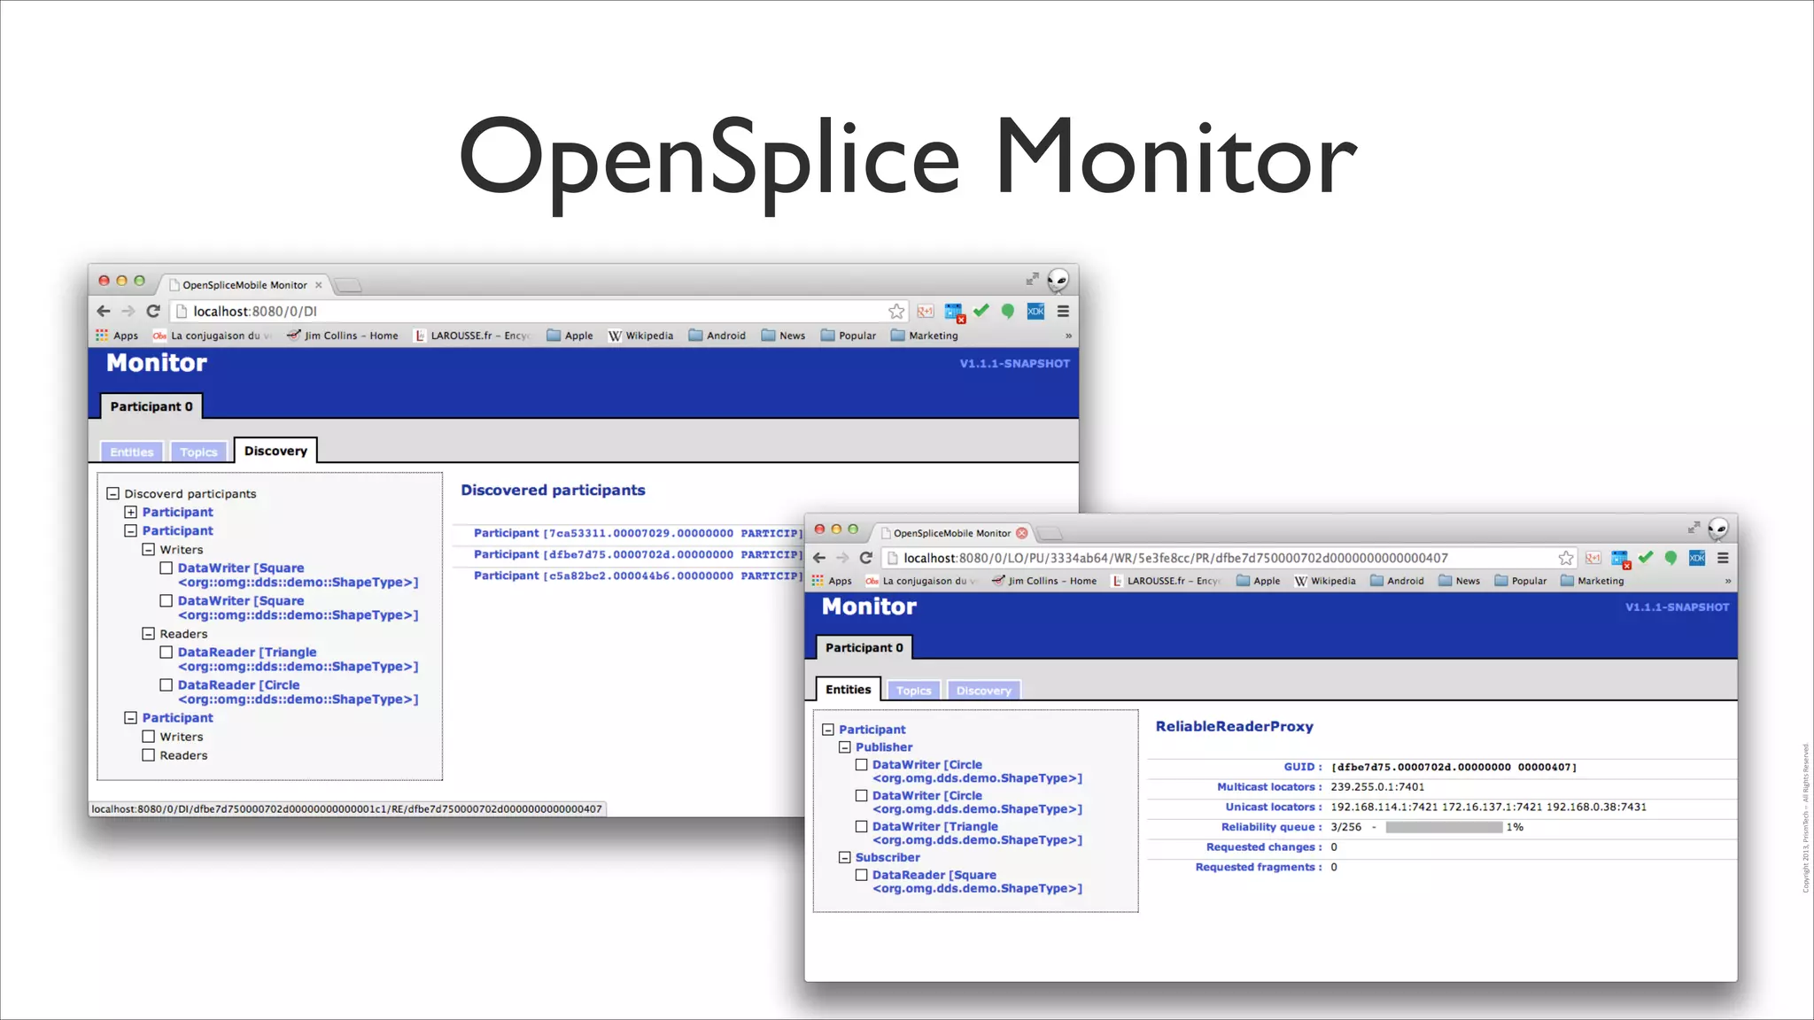Collapse the third Participant node in Discovery tree
The height and width of the screenshot is (1020, 1814).
point(130,717)
